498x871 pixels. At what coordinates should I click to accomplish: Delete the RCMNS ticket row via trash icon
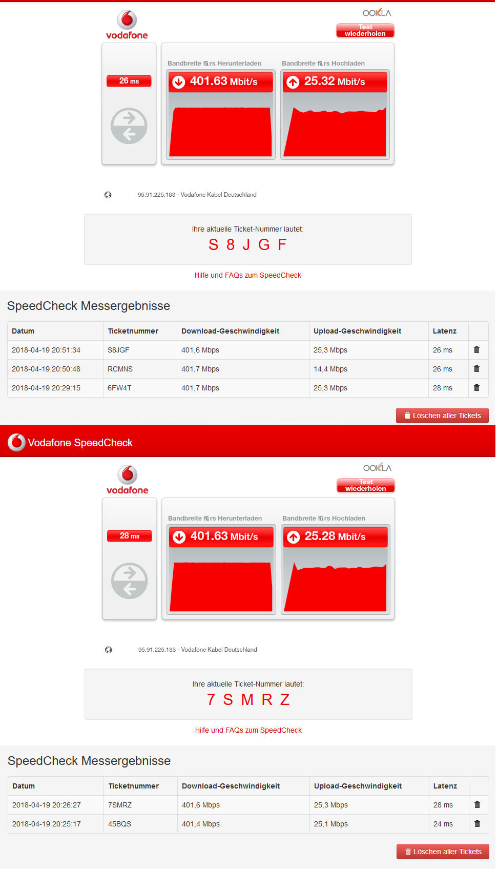[x=476, y=369]
